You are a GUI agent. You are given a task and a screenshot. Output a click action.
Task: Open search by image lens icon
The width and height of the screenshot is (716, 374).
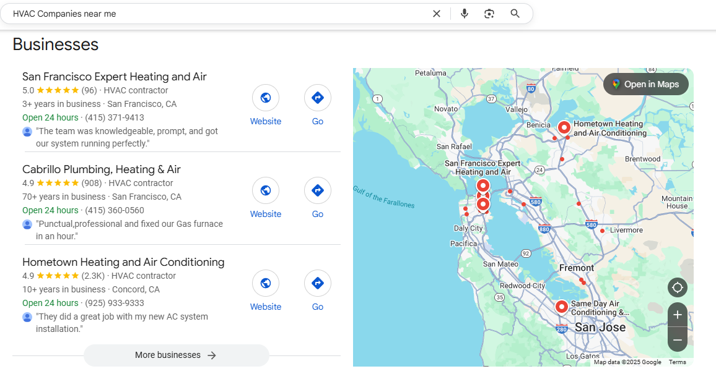[489, 14]
